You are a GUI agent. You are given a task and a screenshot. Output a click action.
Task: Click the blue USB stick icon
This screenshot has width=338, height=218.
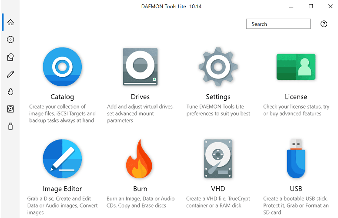click(296, 159)
